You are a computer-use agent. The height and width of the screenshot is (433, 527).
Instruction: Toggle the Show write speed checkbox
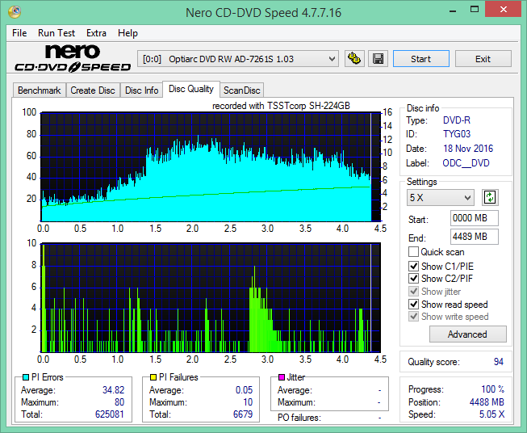pyautogui.click(x=413, y=317)
